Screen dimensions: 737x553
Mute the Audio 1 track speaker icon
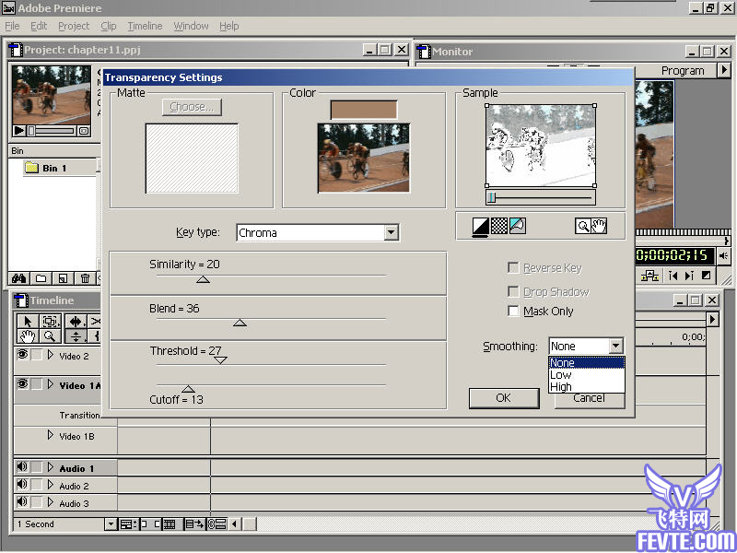21,467
